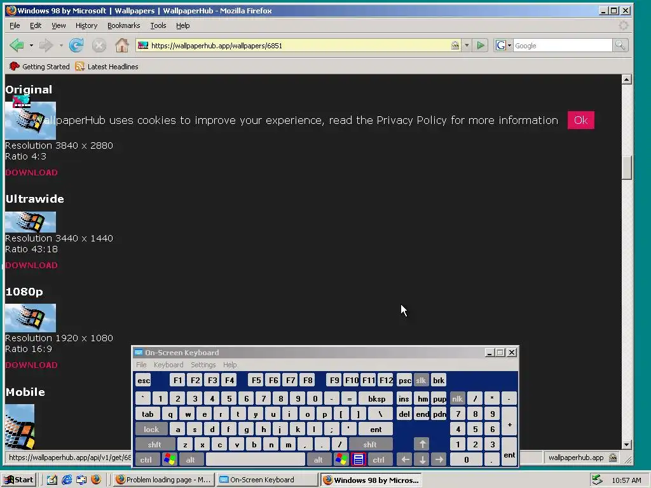Click the lock icon in address bar

455,45
